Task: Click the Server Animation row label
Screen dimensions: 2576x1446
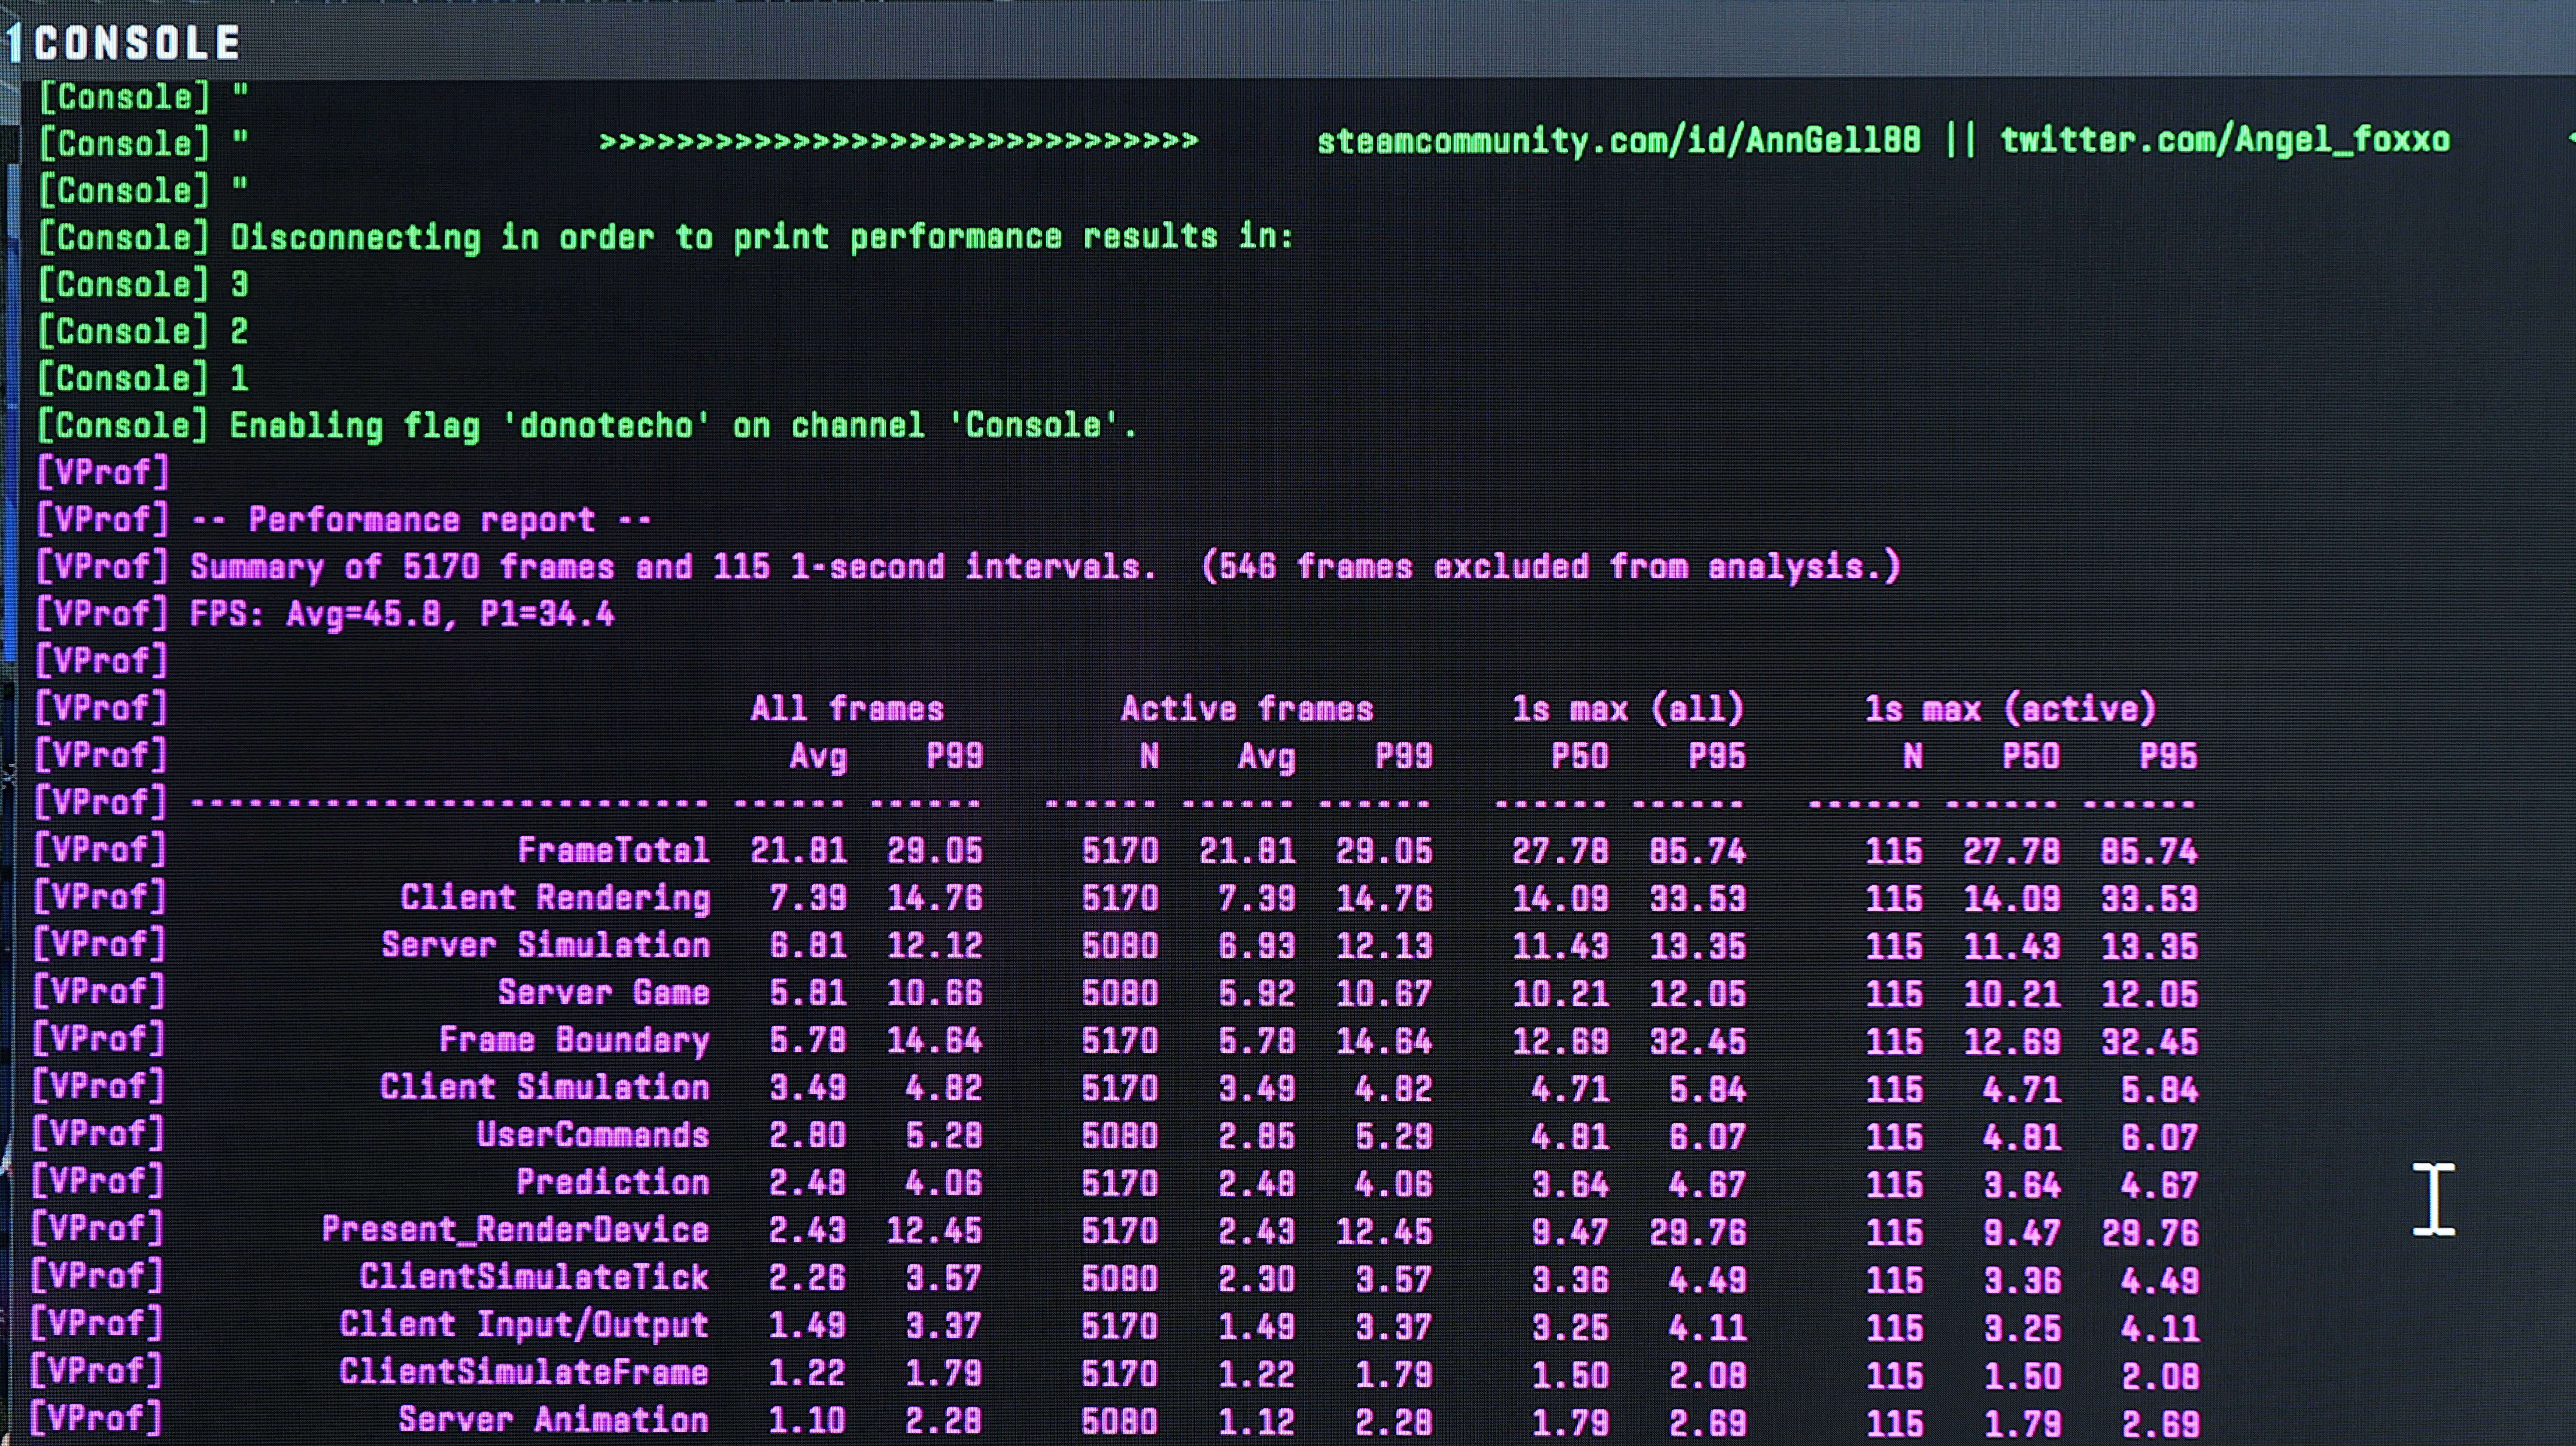Action: (553, 1420)
